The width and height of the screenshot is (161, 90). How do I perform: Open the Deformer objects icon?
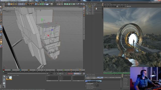click(45, 4)
